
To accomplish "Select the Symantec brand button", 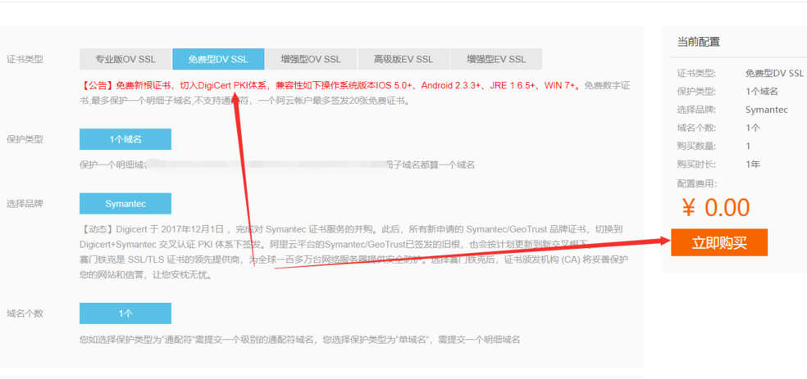I will 125,204.
